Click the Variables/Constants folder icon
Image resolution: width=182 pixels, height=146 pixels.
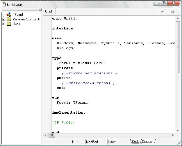click(9, 19)
